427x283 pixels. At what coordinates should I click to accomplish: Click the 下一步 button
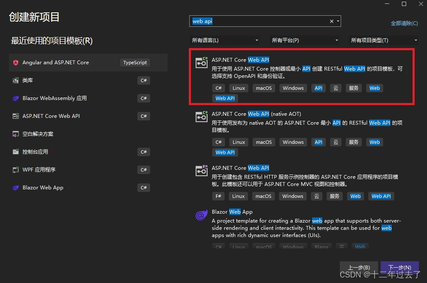tap(399, 268)
